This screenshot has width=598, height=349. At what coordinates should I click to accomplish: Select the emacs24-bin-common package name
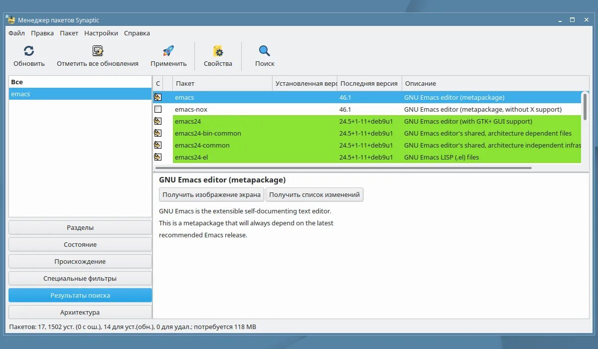coord(208,133)
